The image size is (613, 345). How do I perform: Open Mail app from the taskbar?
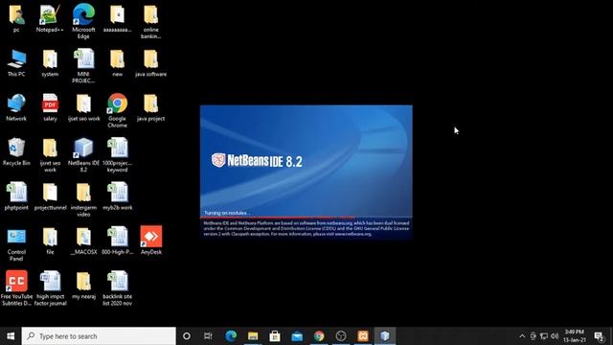click(297, 336)
